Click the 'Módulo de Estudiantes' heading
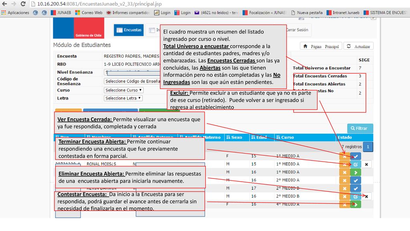This screenshot has width=410, height=231. click(x=82, y=45)
